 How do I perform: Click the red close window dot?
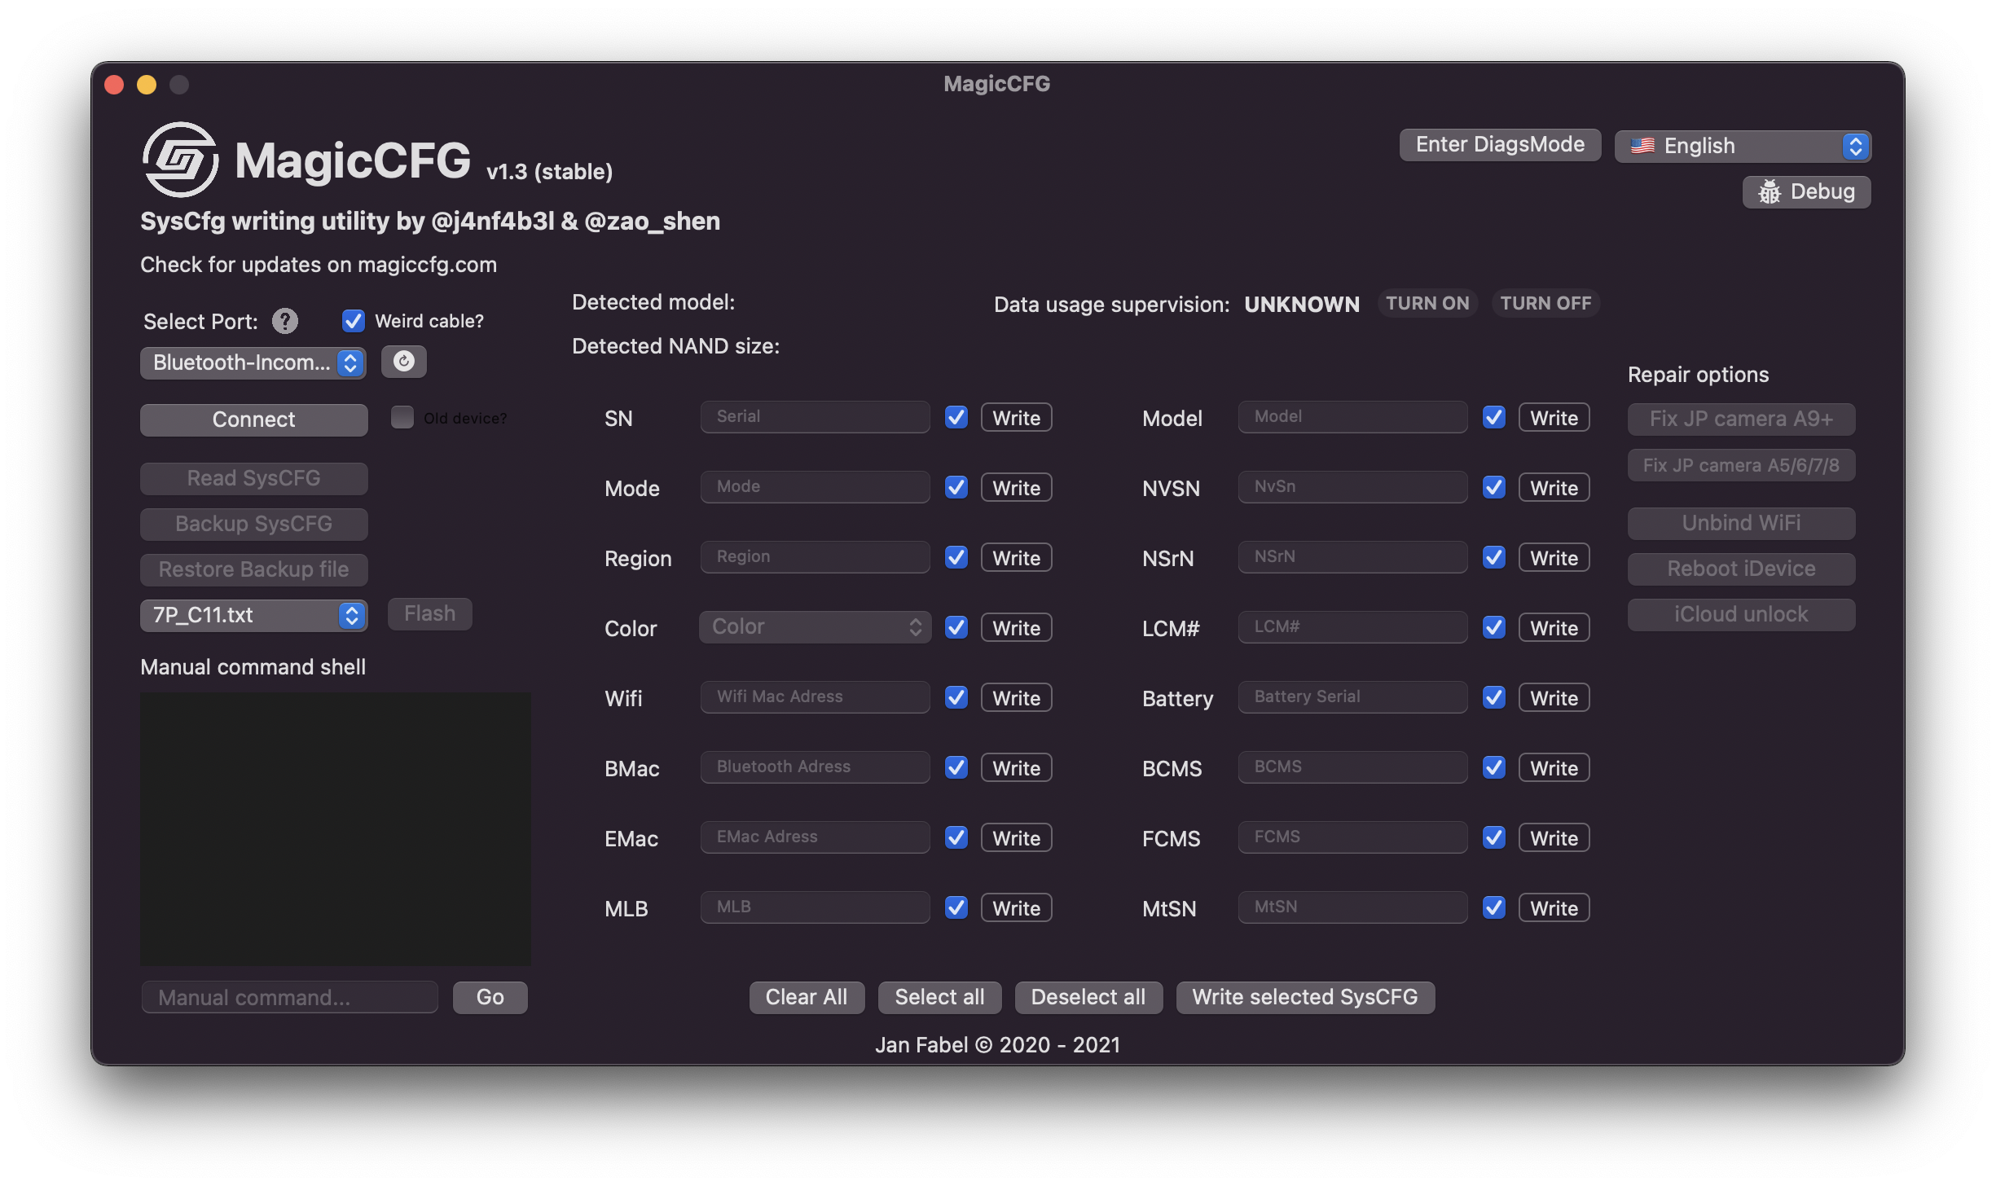114,85
